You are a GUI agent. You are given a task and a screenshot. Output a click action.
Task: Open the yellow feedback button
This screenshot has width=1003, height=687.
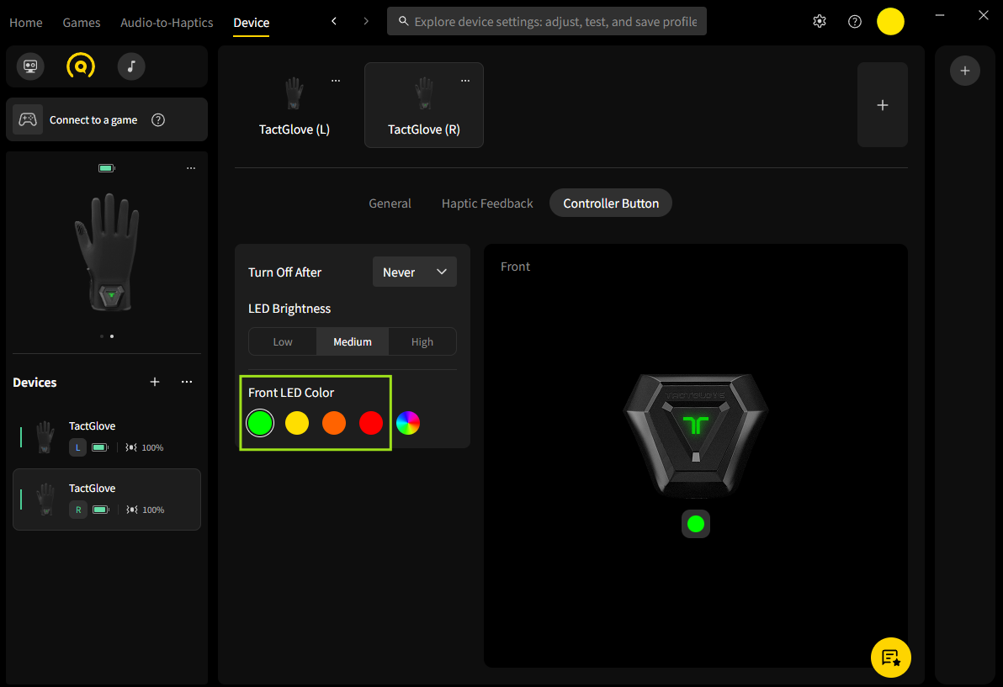(x=891, y=658)
